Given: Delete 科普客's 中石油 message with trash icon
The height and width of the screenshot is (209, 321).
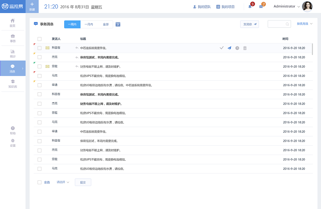Looking at the screenshot, I should coord(245,48).
